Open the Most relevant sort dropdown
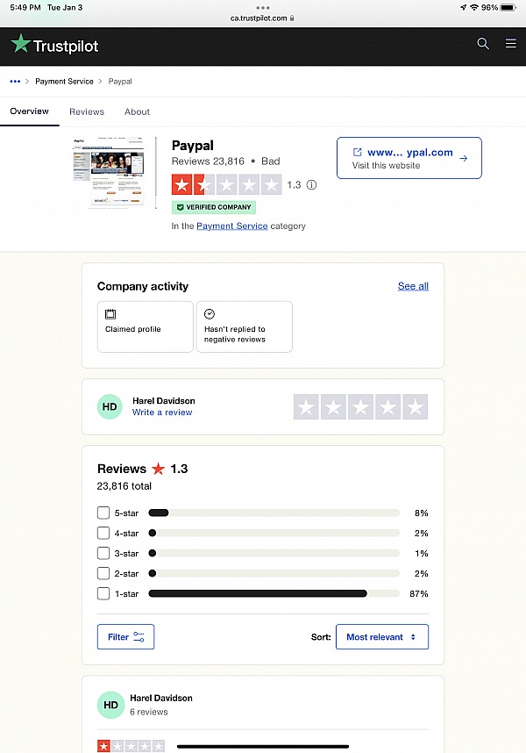 381,636
